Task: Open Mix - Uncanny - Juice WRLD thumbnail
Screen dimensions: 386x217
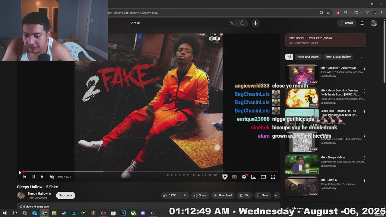Action: [302, 75]
